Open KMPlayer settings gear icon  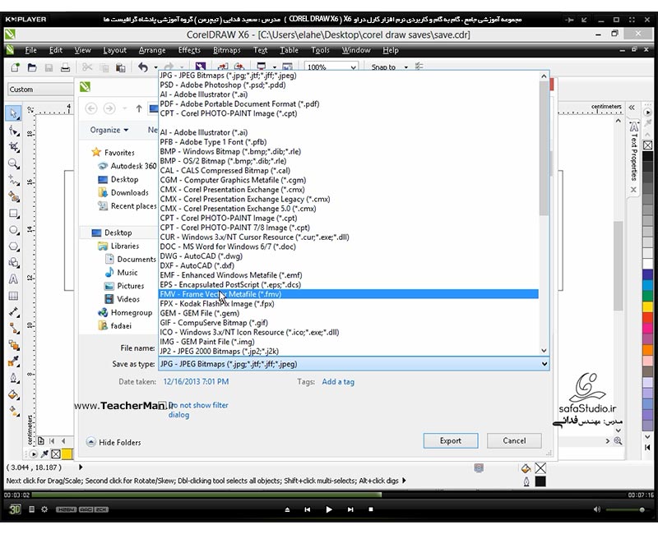44,509
